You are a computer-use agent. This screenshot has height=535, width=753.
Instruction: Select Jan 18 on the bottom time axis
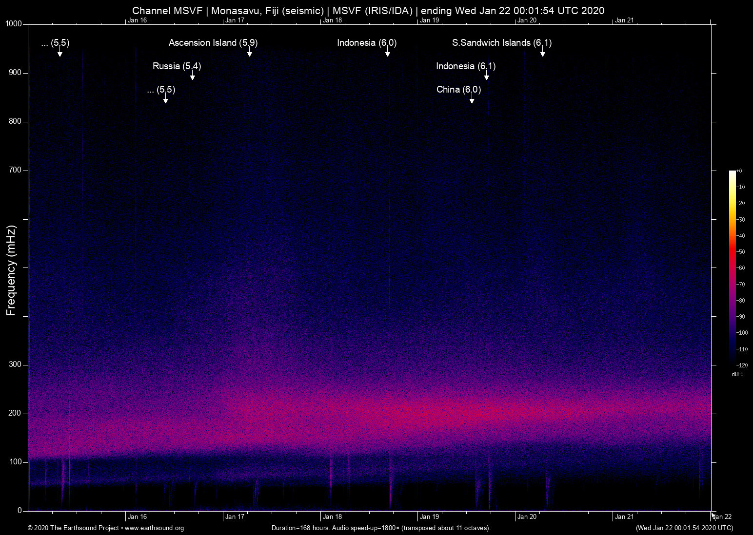pyautogui.click(x=333, y=516)
